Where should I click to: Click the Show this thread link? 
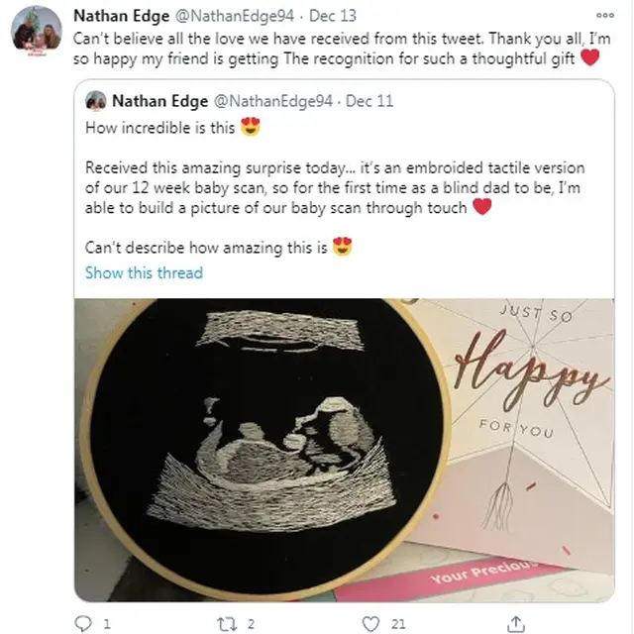click(144, 273)
